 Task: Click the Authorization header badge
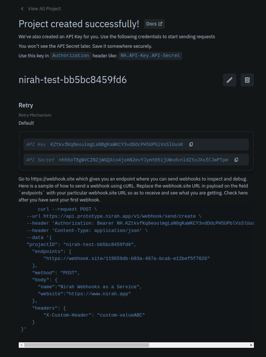[71, 56]
